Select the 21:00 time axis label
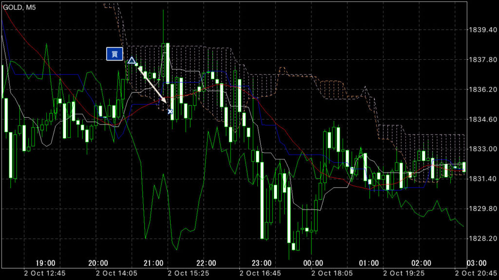 (153, 263)
